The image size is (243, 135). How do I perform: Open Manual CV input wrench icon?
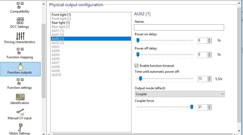click(20, 112)
